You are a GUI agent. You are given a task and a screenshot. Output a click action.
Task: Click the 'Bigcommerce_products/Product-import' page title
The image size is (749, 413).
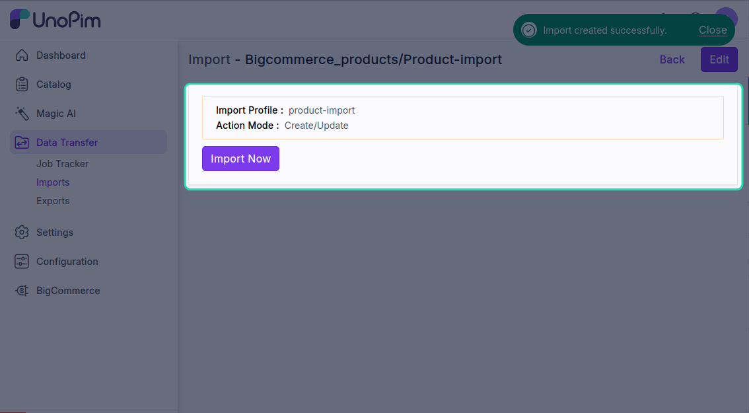click(374, 59)
